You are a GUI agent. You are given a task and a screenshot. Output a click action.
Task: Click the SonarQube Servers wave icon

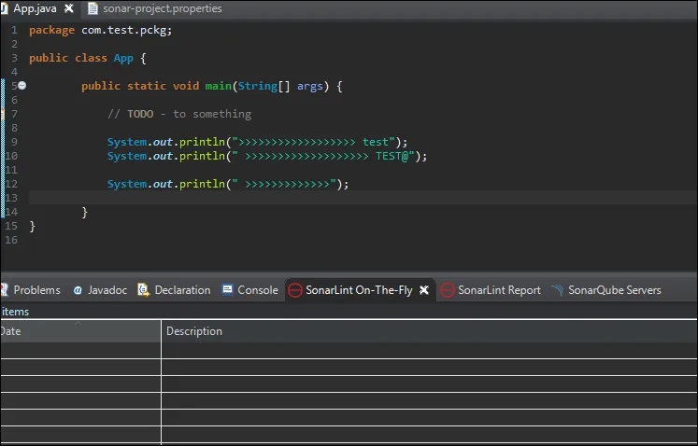pos(558,290)
